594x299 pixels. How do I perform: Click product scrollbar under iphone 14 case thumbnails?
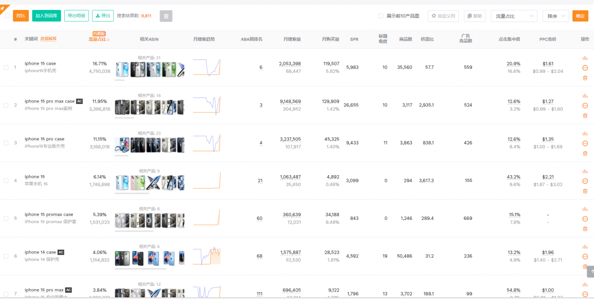pyautogui.click(x=141, y=269)
